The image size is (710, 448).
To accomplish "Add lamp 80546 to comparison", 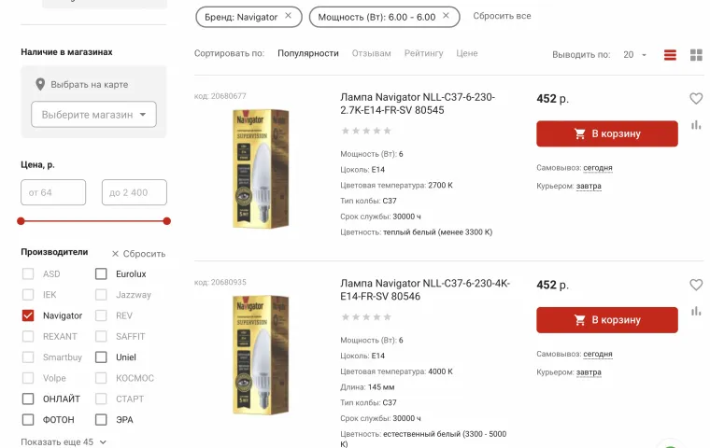I will (x=696, y=311).
